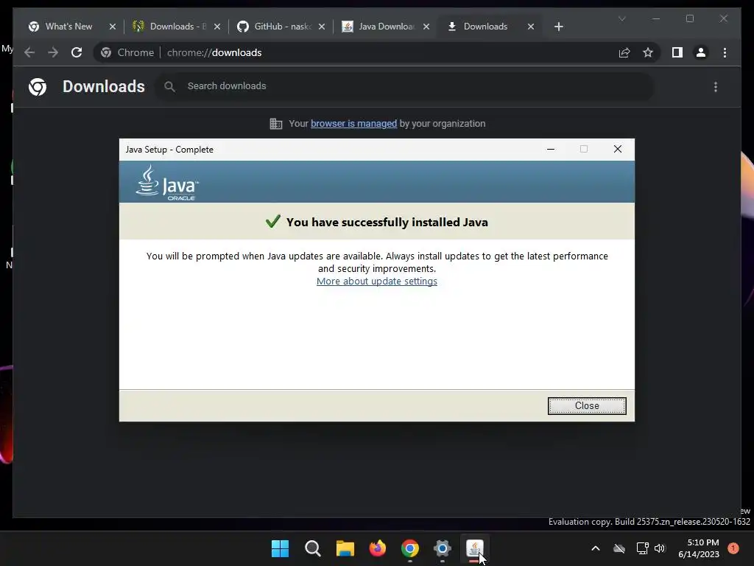
Task: Go back in Chrome
Action: pos(29,52)
